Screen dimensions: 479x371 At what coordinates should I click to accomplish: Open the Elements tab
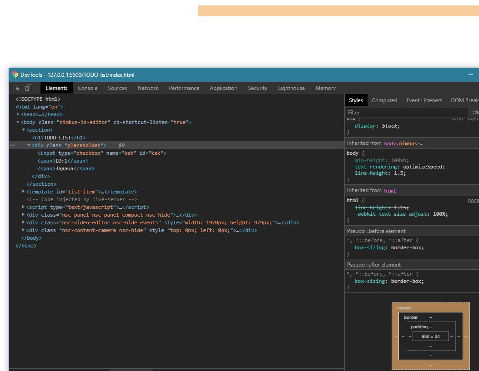[x=56, y=88]
